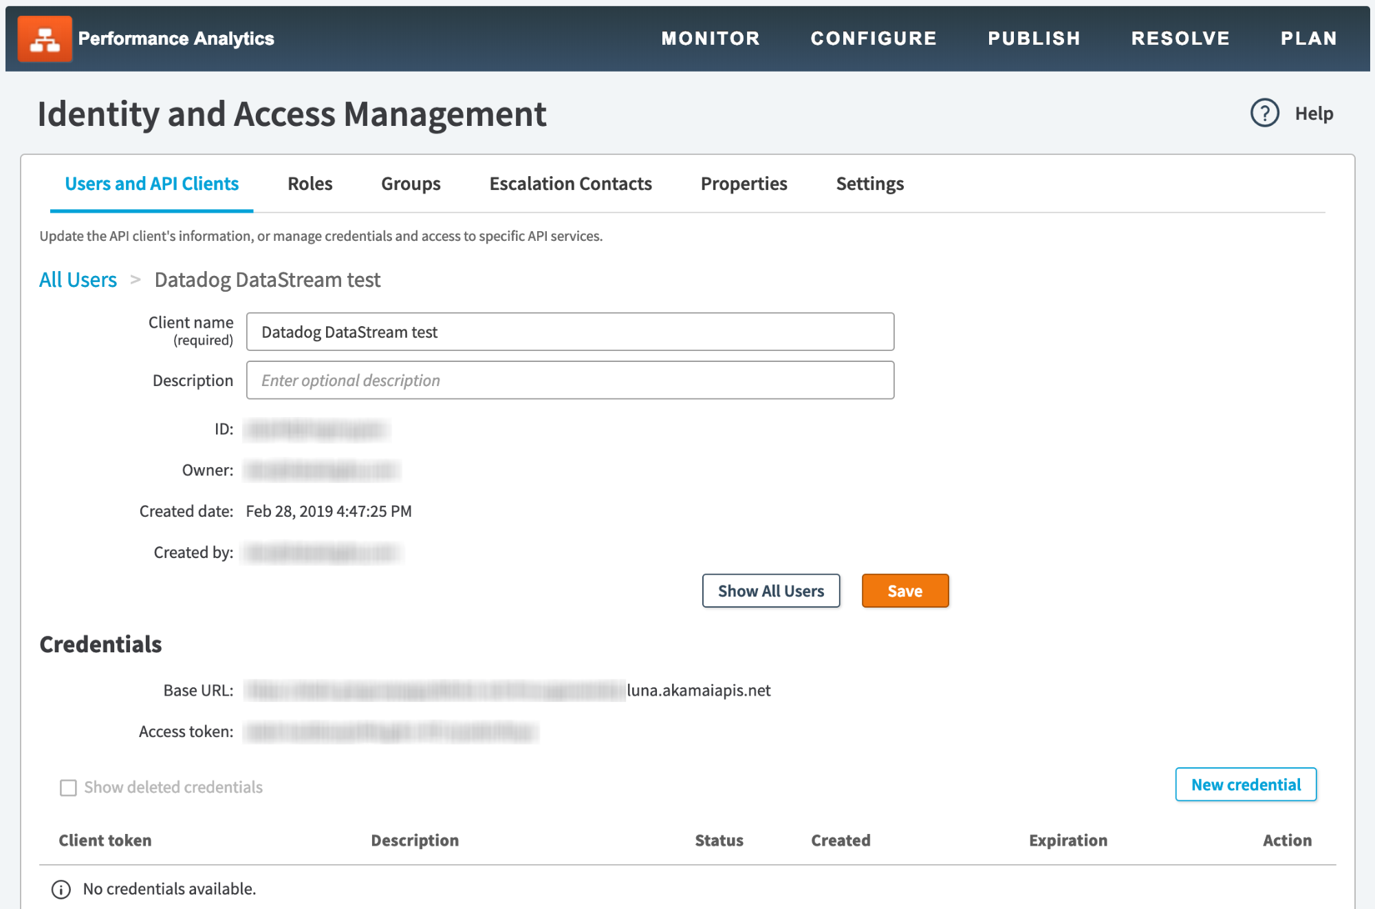Switch to the Roles tab
Screen dimensions: 1375x909
310,184
